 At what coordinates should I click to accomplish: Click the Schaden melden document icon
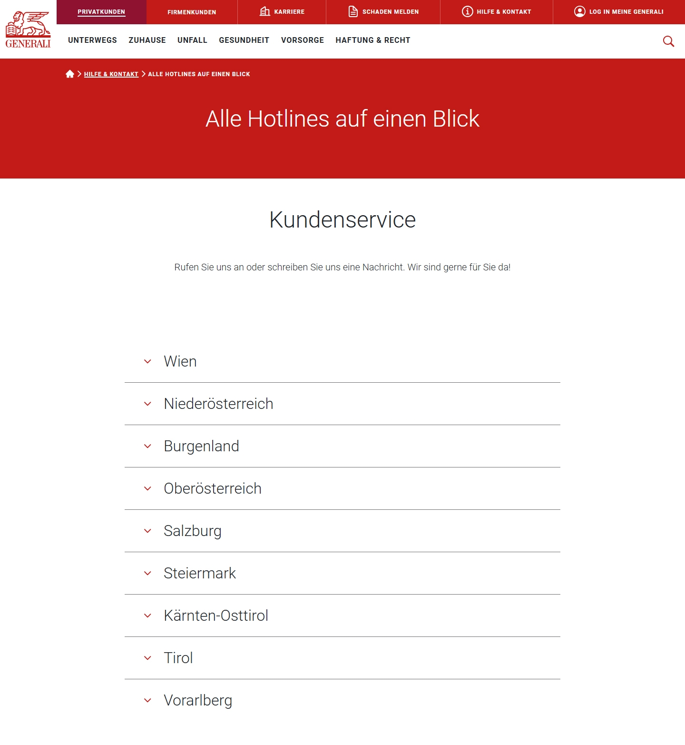(x=353, y=11)
